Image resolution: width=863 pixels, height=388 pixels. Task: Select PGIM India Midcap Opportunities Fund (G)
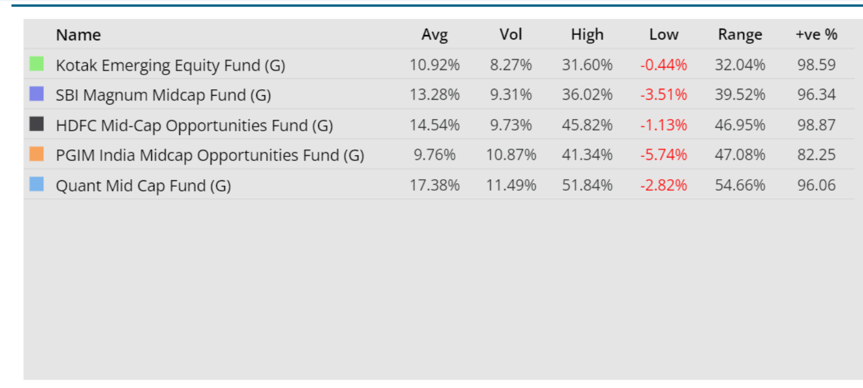click(x=210, y=155)
